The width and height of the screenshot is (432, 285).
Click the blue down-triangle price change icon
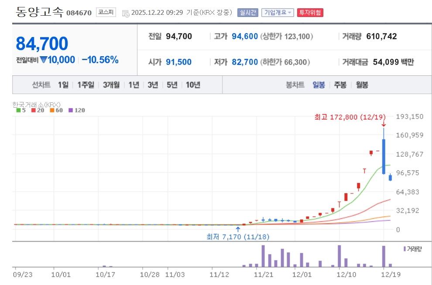(43, 60)
